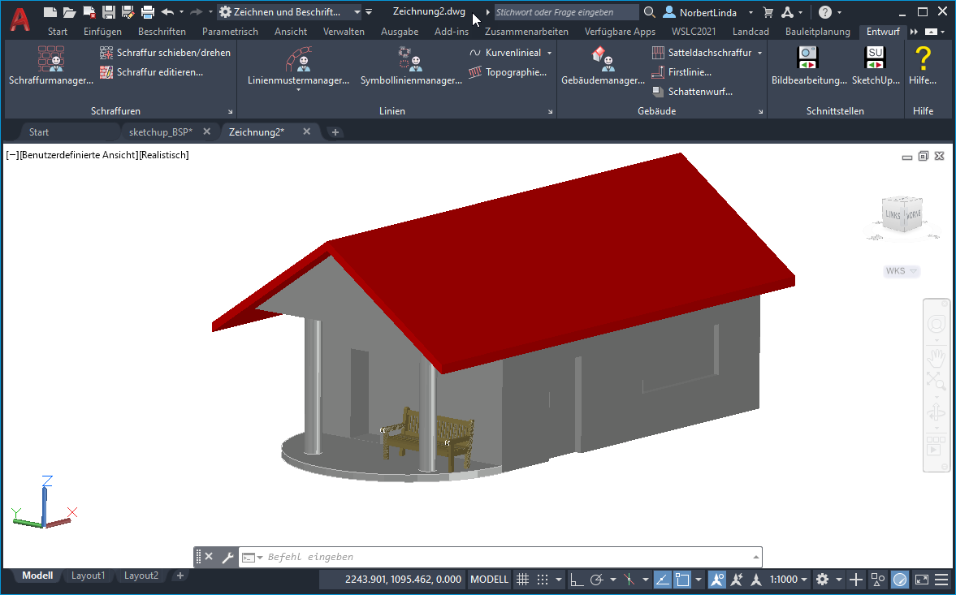The height and width of the screenshot is (595, 956).
Task: Toggle MODELL space button in status bar
Action: pos(489,580)
